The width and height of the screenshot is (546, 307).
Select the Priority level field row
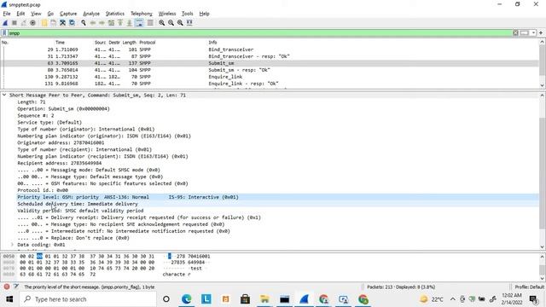[x=277, y=197]
